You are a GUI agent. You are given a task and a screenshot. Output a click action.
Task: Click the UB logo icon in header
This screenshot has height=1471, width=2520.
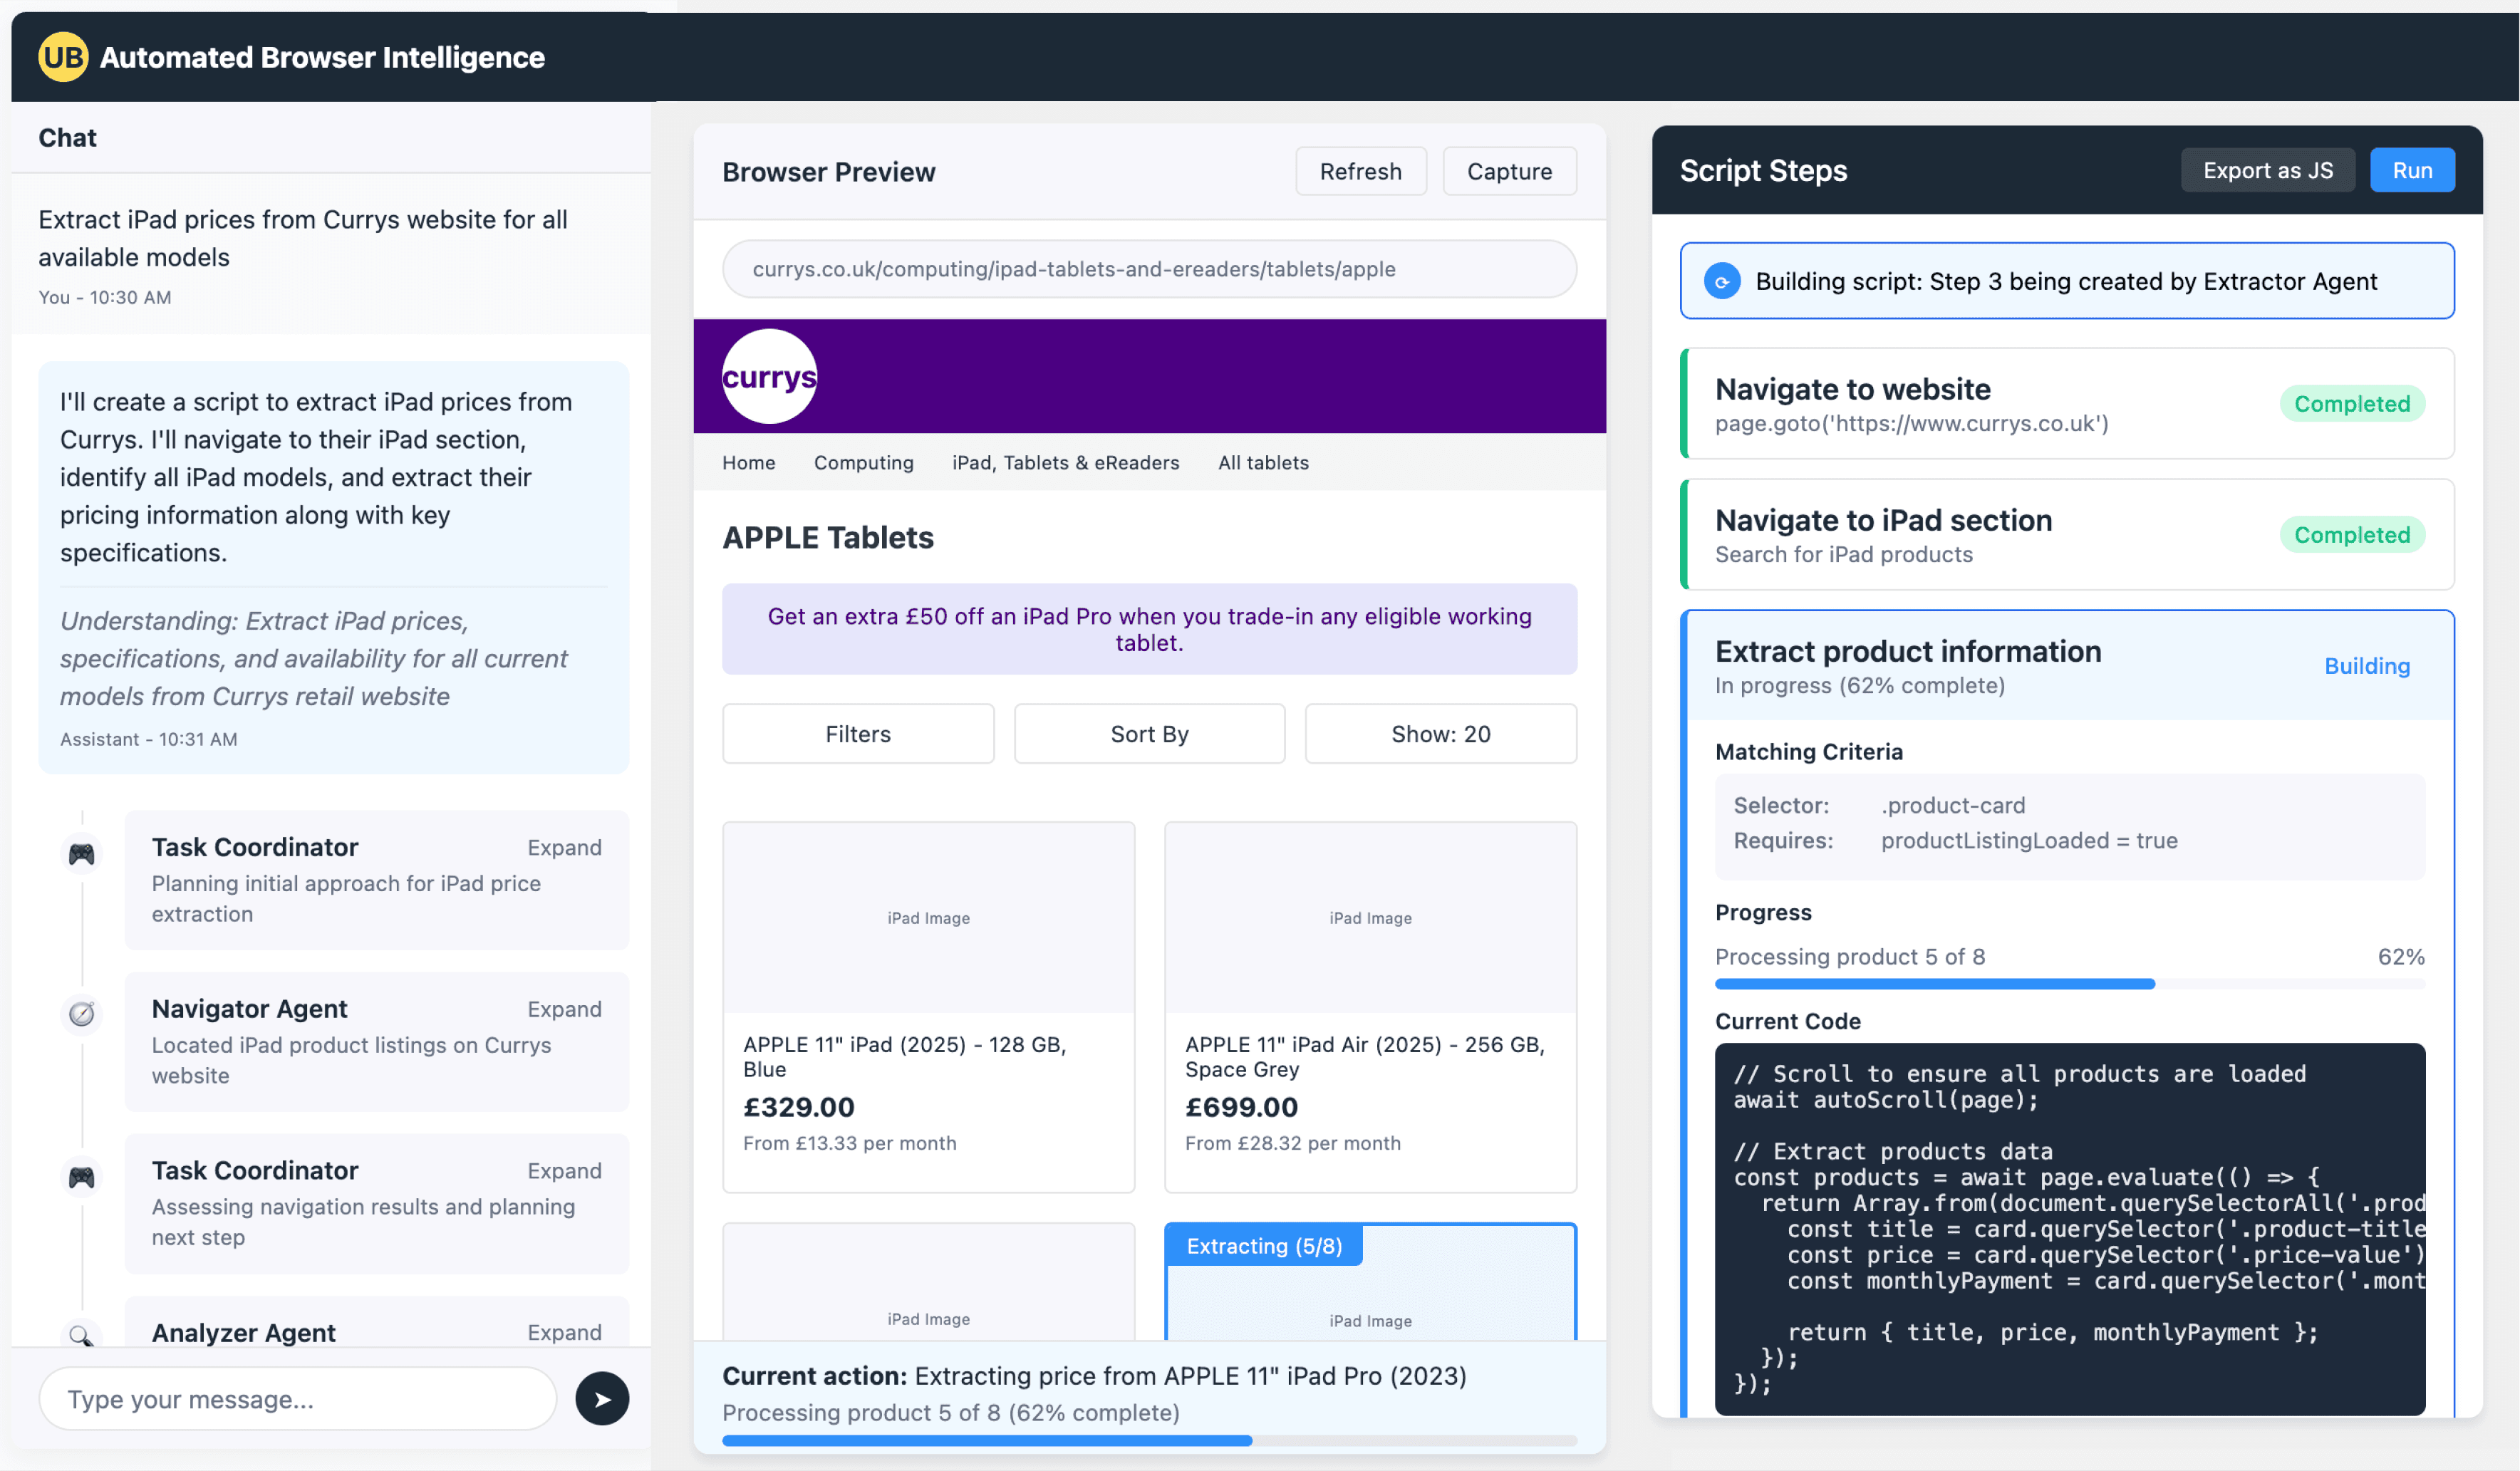click(63, 57)
